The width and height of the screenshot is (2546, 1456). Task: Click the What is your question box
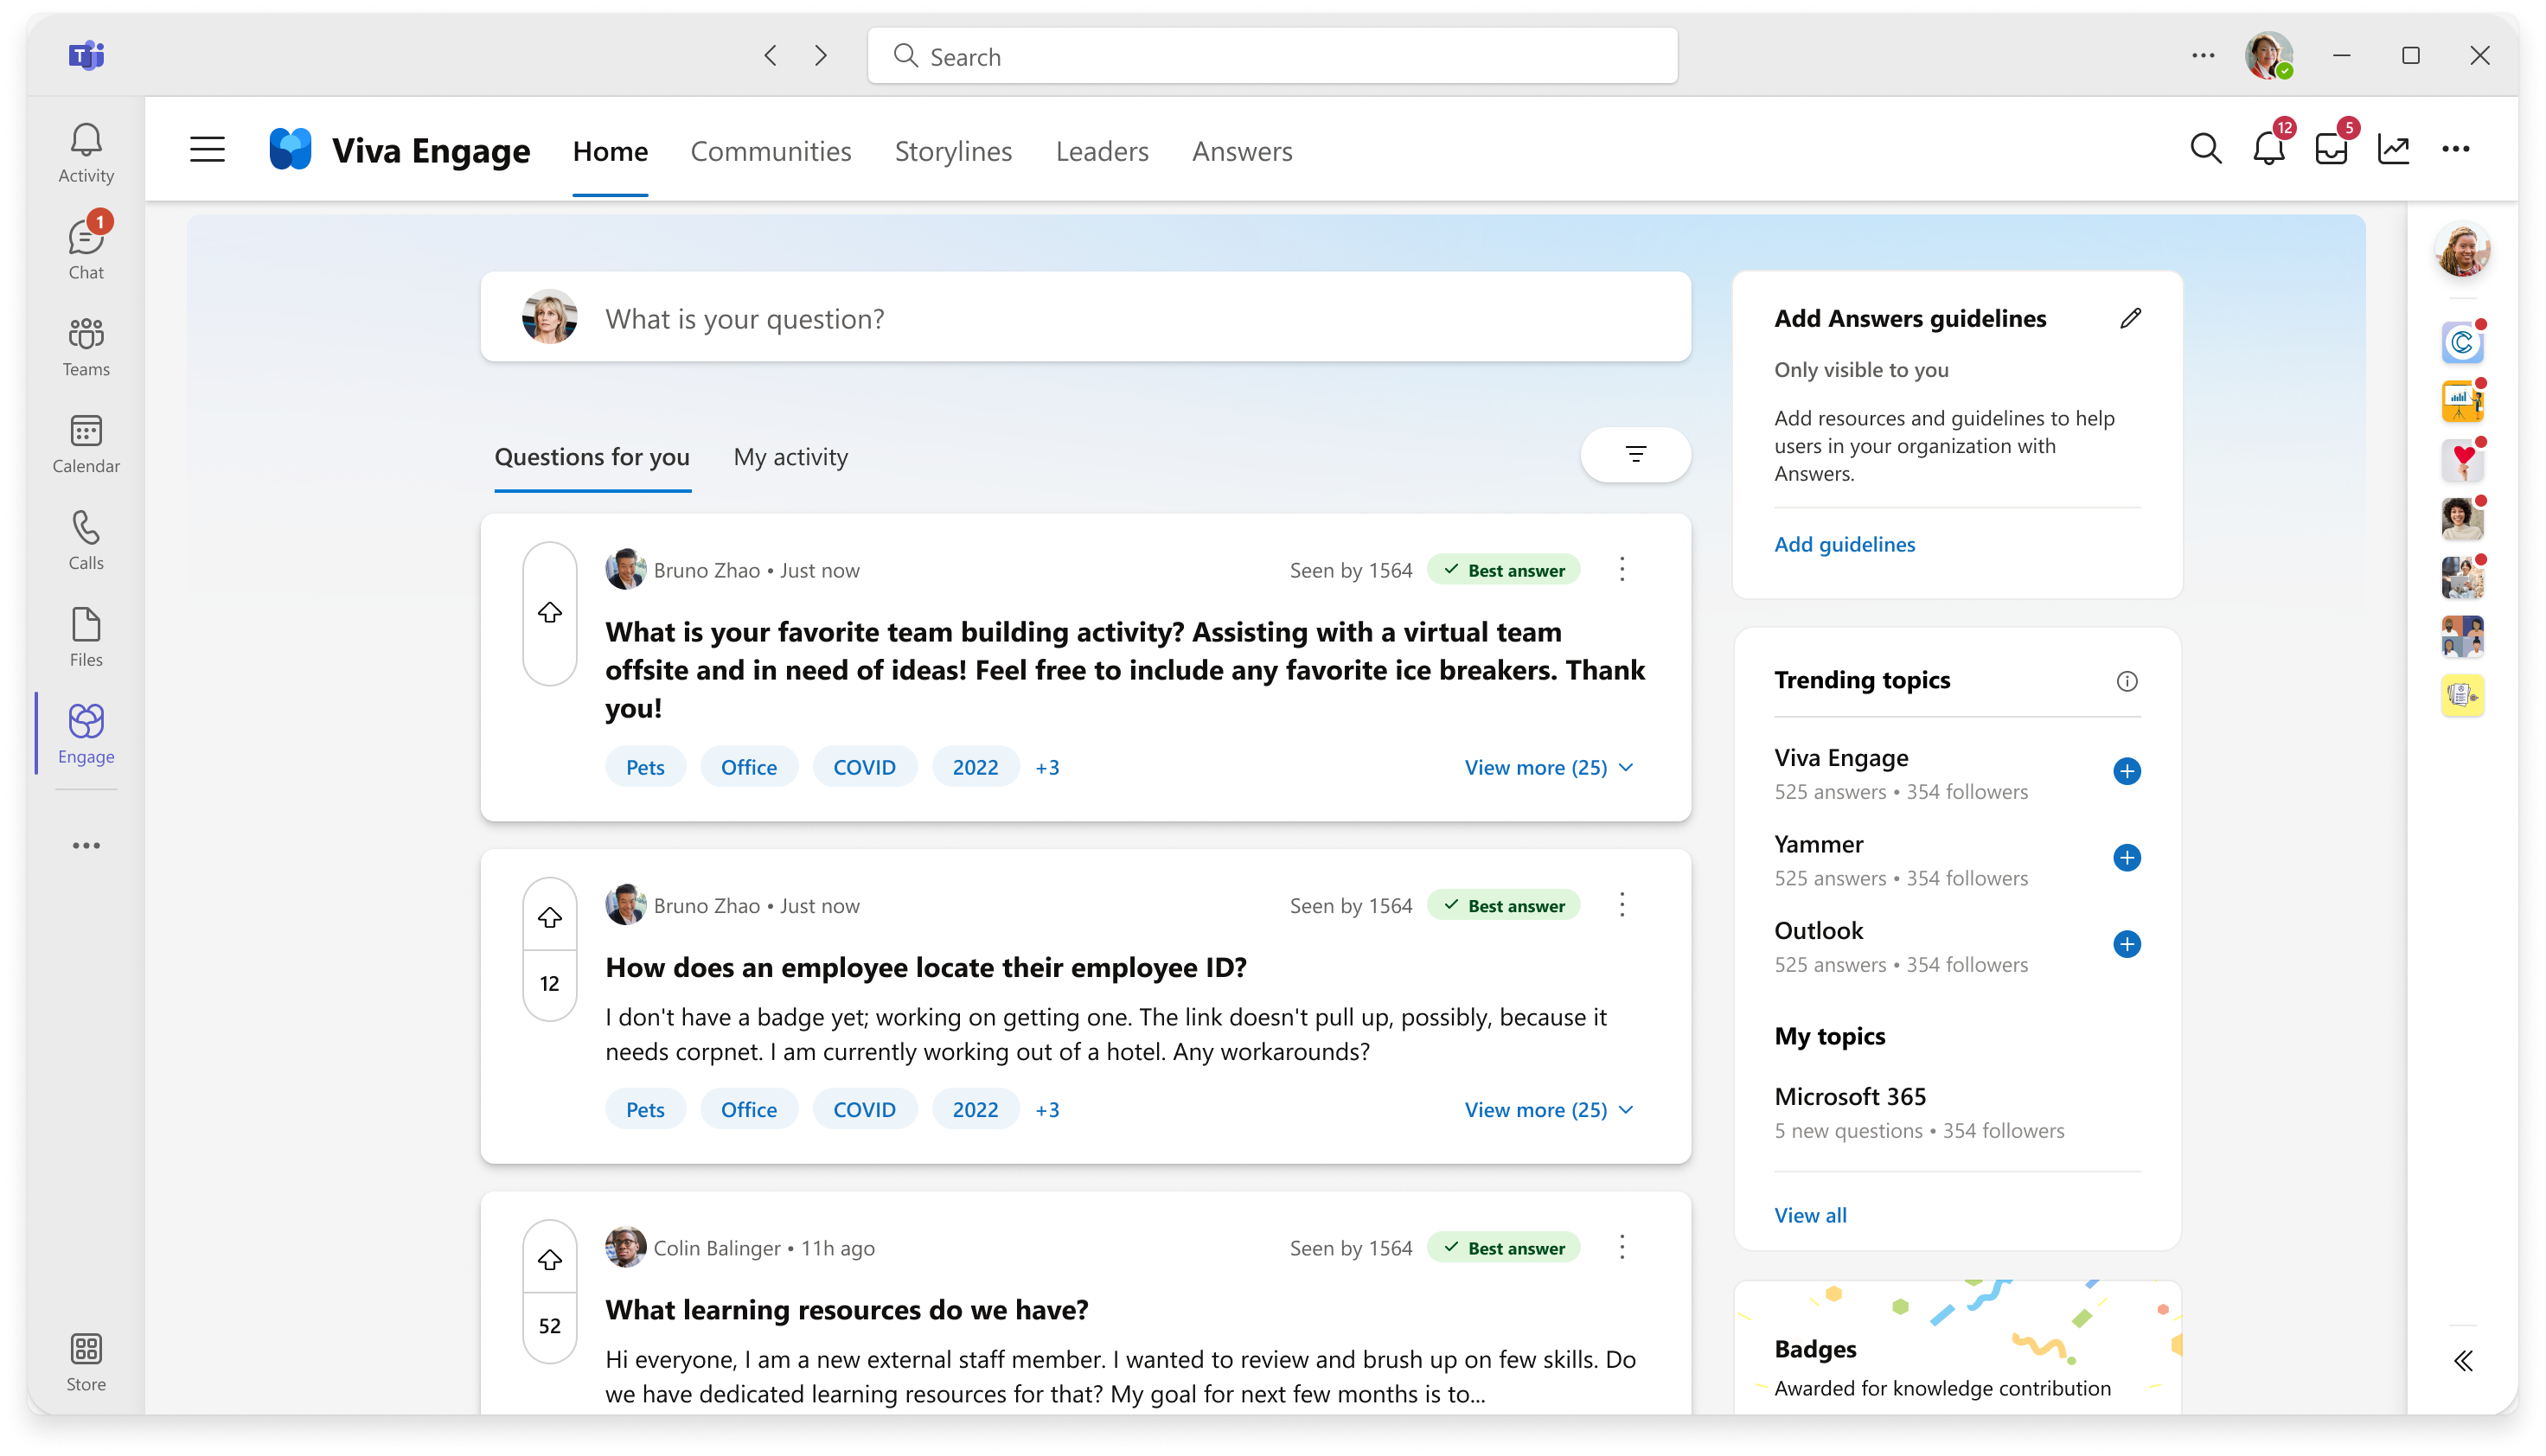(x=1085, y=318)
